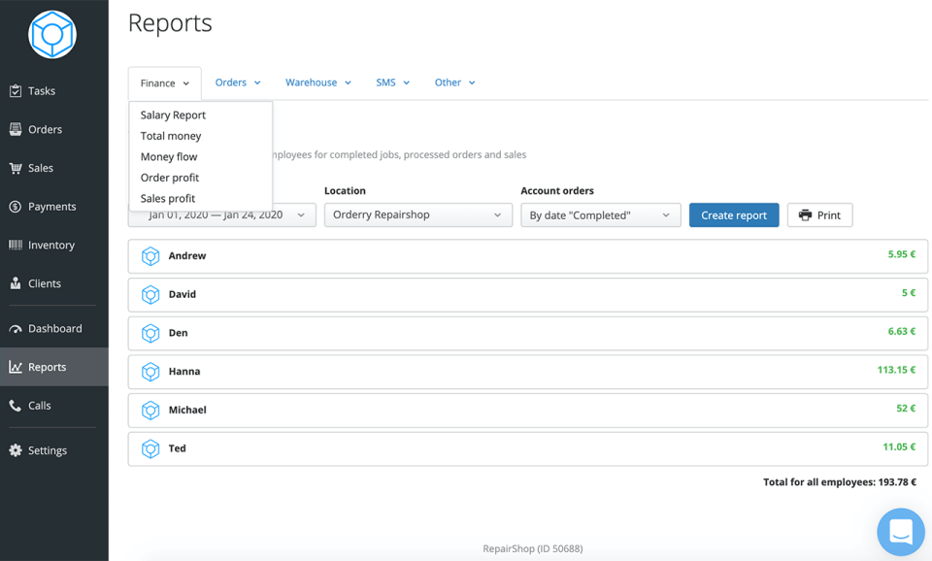Select Total money from Finance menu
The image size is (932, 561).
(171, 136)
